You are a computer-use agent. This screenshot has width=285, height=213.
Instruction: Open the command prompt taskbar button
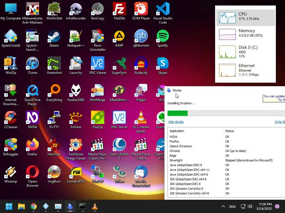(82, 206)
